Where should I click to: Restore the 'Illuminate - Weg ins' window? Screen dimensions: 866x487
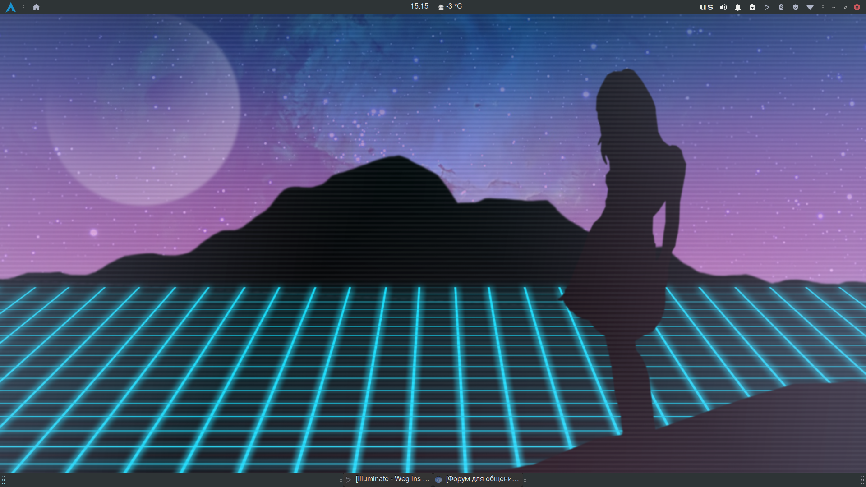tap(388, 479)
